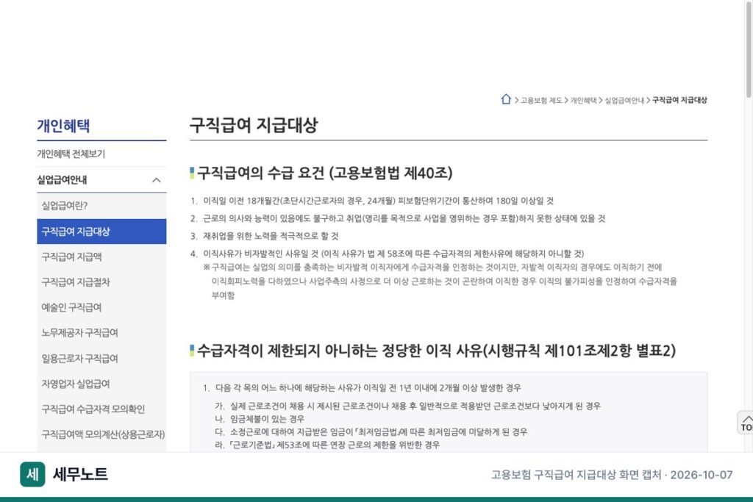Click the page vertical scrollbar thumb
This screenshot has height=502, width=753.
pos(749,49)
